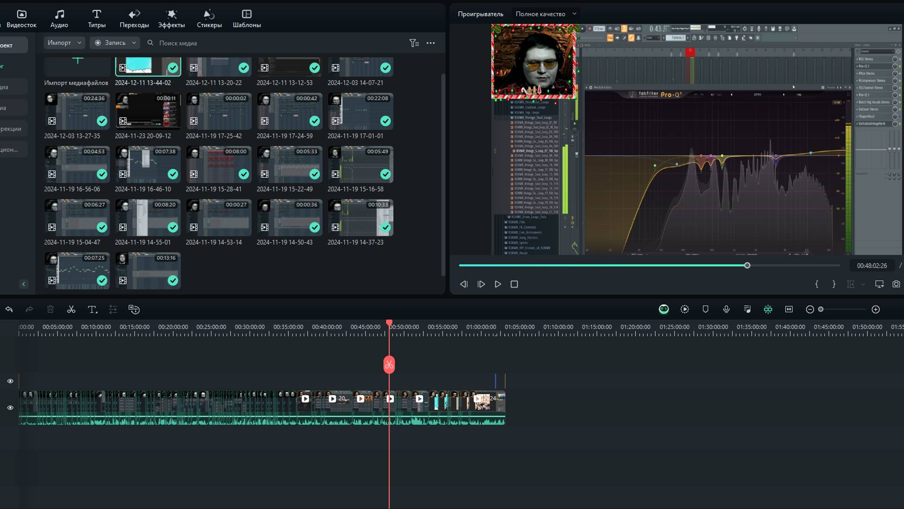
Task: Open the Полное качество quality dropdown
Action: tap(546, 14)
